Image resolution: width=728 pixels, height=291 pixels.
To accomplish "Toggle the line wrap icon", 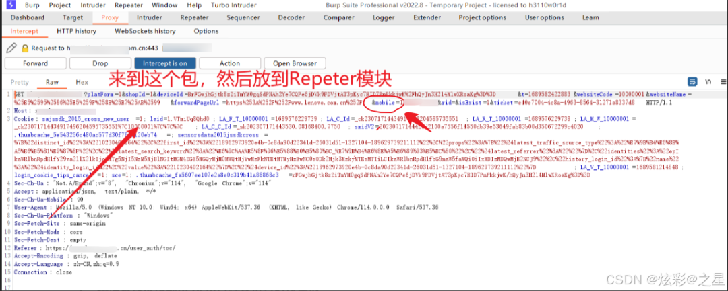I will coord(692,82).
